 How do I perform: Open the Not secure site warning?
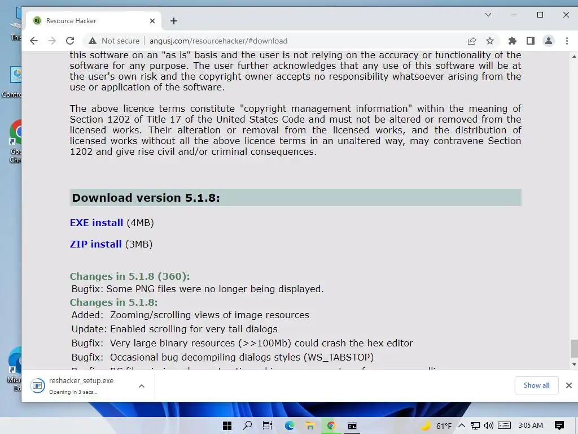pos(114,41)
